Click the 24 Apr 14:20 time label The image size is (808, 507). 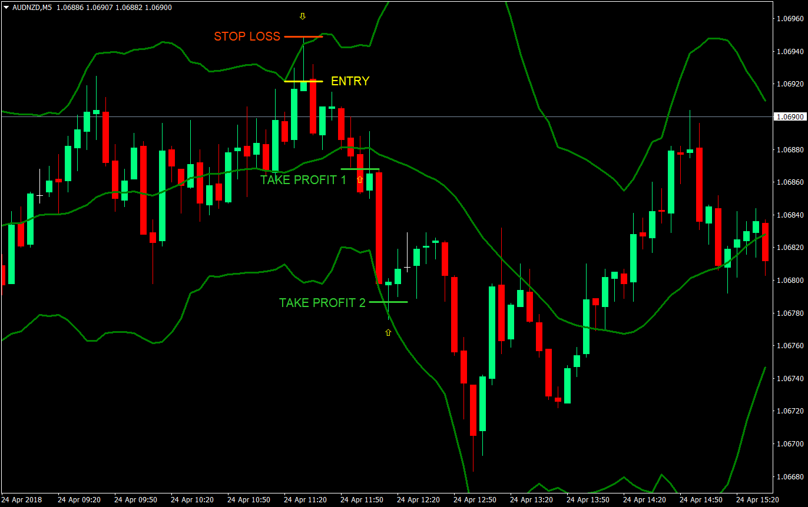(644, 500)
